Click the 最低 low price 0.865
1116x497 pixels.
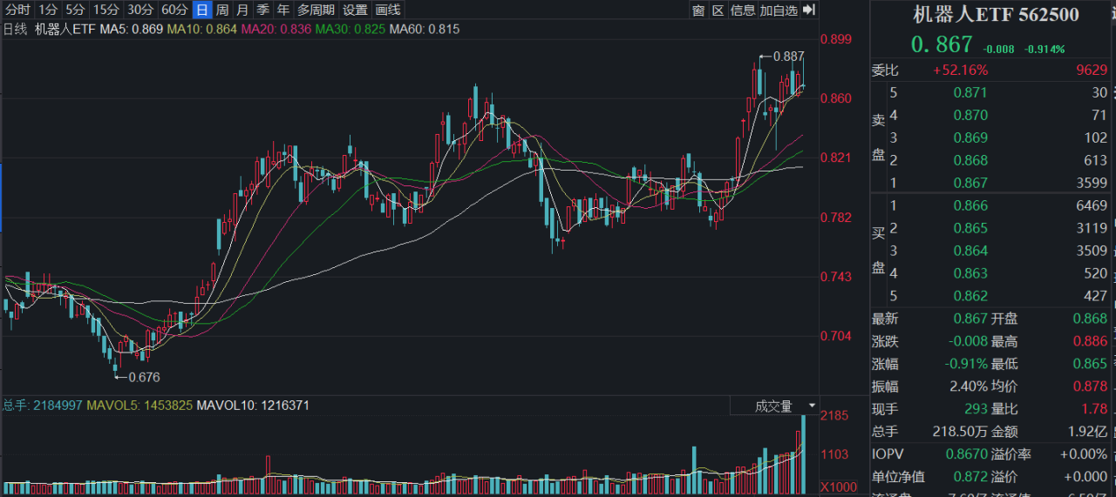tap(1090, 364)
